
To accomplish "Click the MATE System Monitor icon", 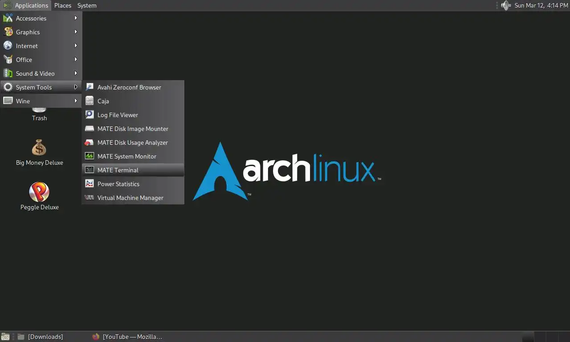I will 90,156.
